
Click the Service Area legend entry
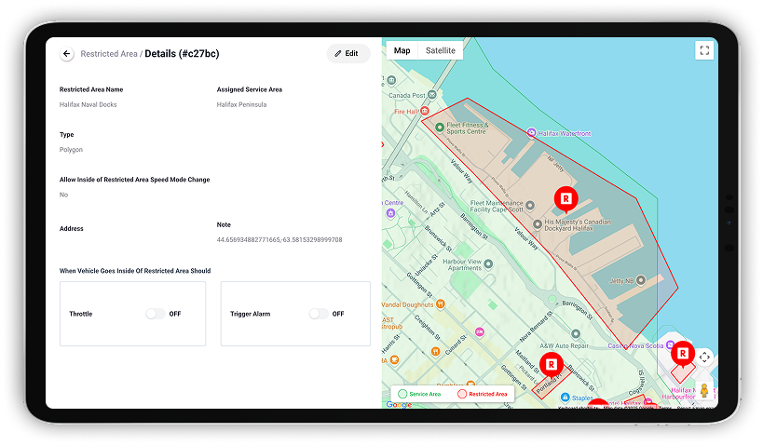(419, 394)
